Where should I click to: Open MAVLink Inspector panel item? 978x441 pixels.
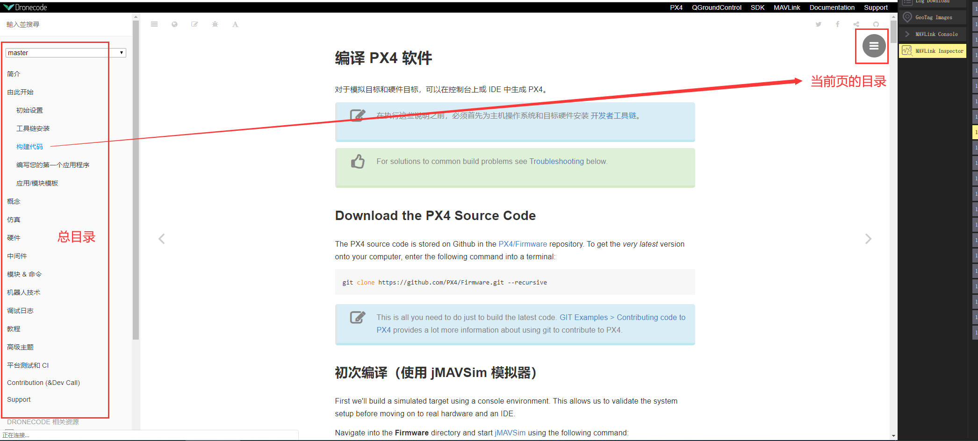932,51
